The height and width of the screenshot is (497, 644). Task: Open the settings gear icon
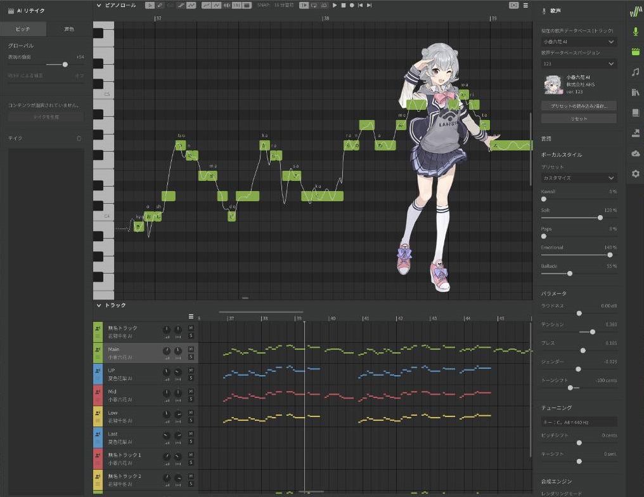tap(635, 174)
